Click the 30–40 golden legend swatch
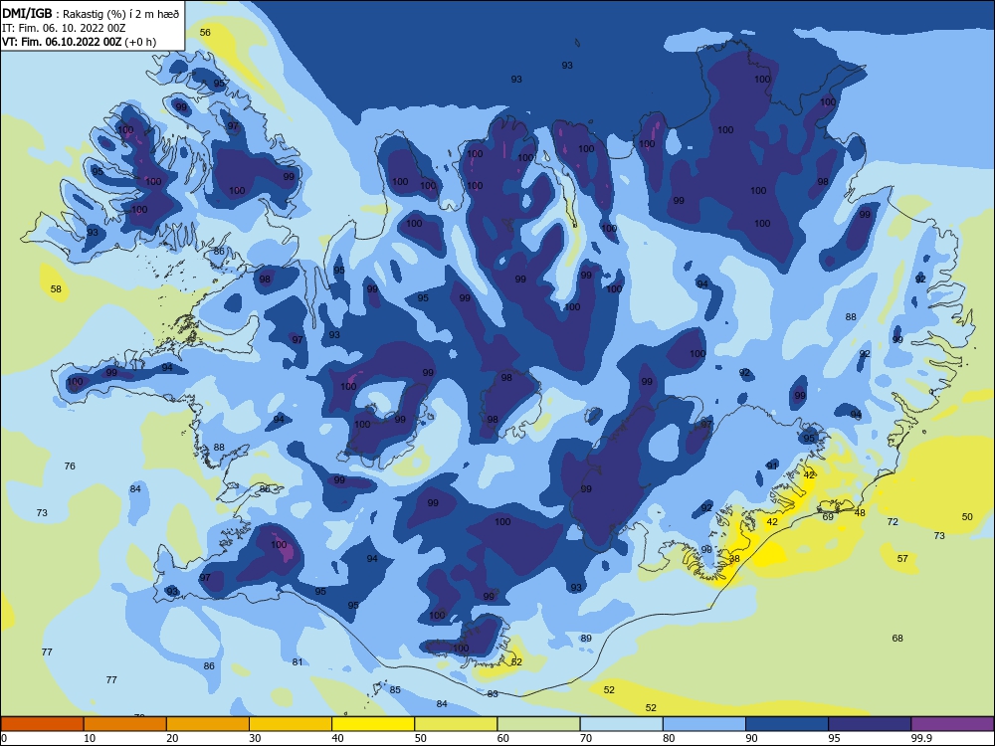 (291, 724)
